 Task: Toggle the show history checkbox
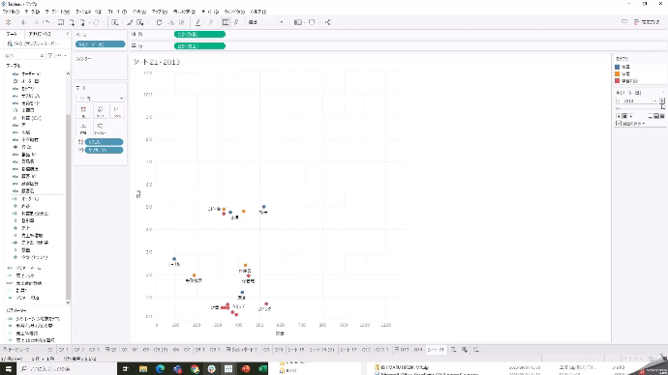pos(619,124)
